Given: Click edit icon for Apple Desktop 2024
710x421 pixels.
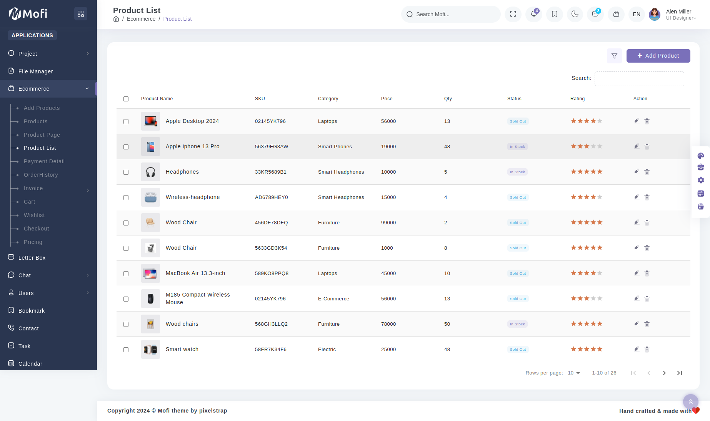Looking at the screenshot, I should pos(637,121).
